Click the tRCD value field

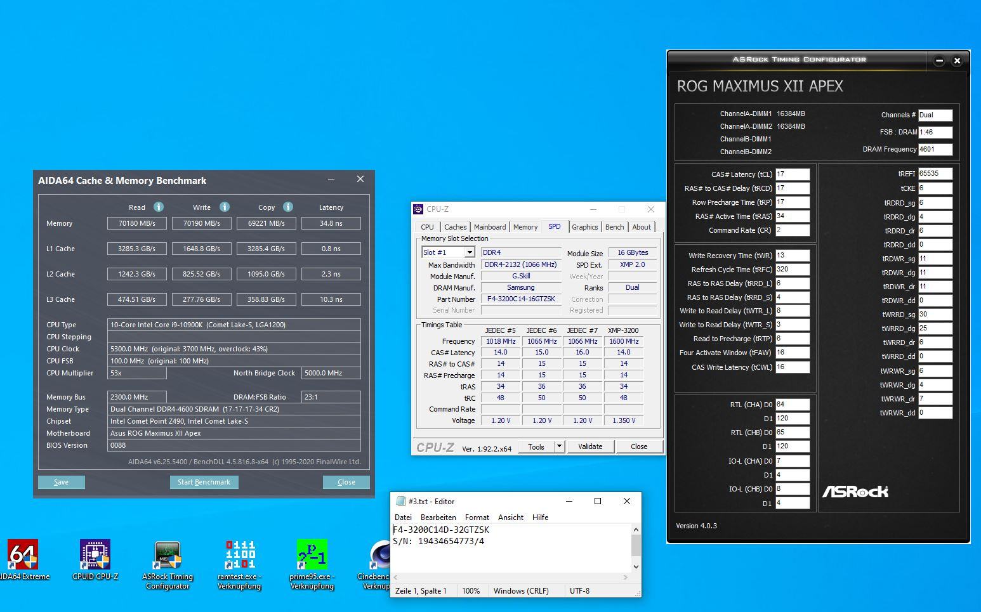[793, 188]
